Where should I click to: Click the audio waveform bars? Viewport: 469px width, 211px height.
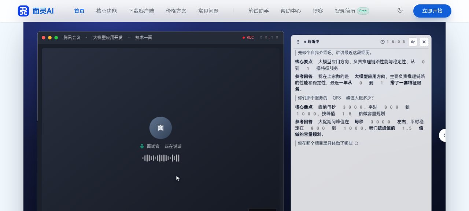click(160, 158)
